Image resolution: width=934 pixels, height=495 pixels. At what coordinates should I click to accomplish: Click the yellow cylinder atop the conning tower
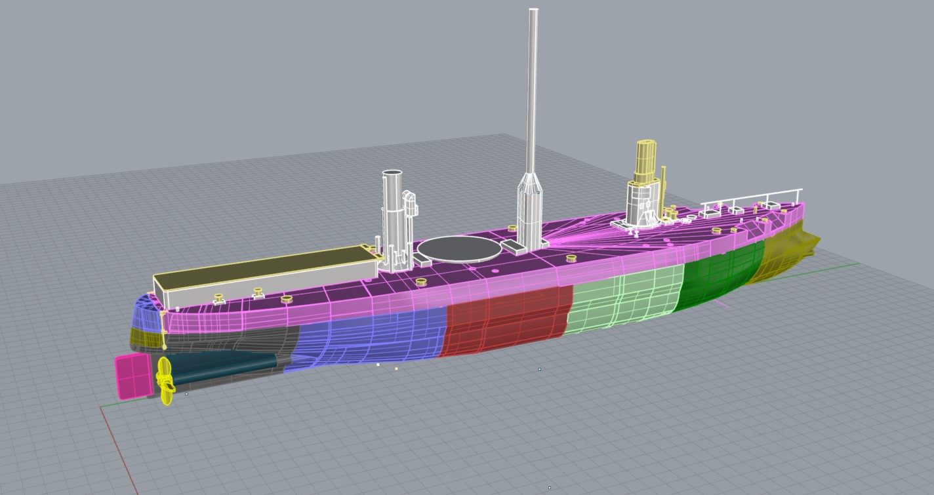[645, 161]
